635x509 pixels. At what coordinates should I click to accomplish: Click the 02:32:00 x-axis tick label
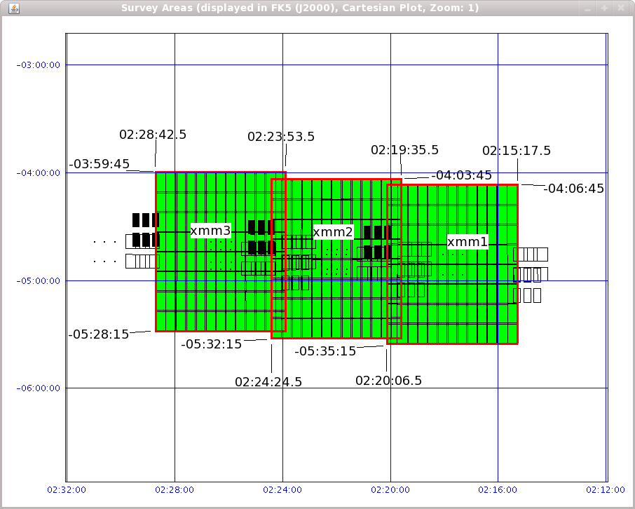point(67,490)
